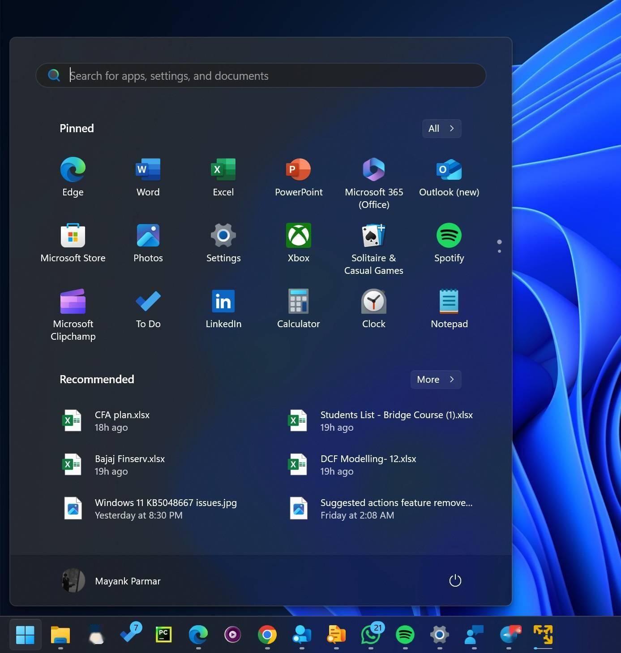Launch Calculator
This screenshot has width=621, height=653.
pos(299,308)
